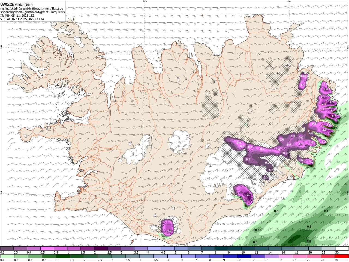Pick the darkest green legend swatch labelled 1
The height and width of the screenshot is (262, 349).
pos(63,256)
